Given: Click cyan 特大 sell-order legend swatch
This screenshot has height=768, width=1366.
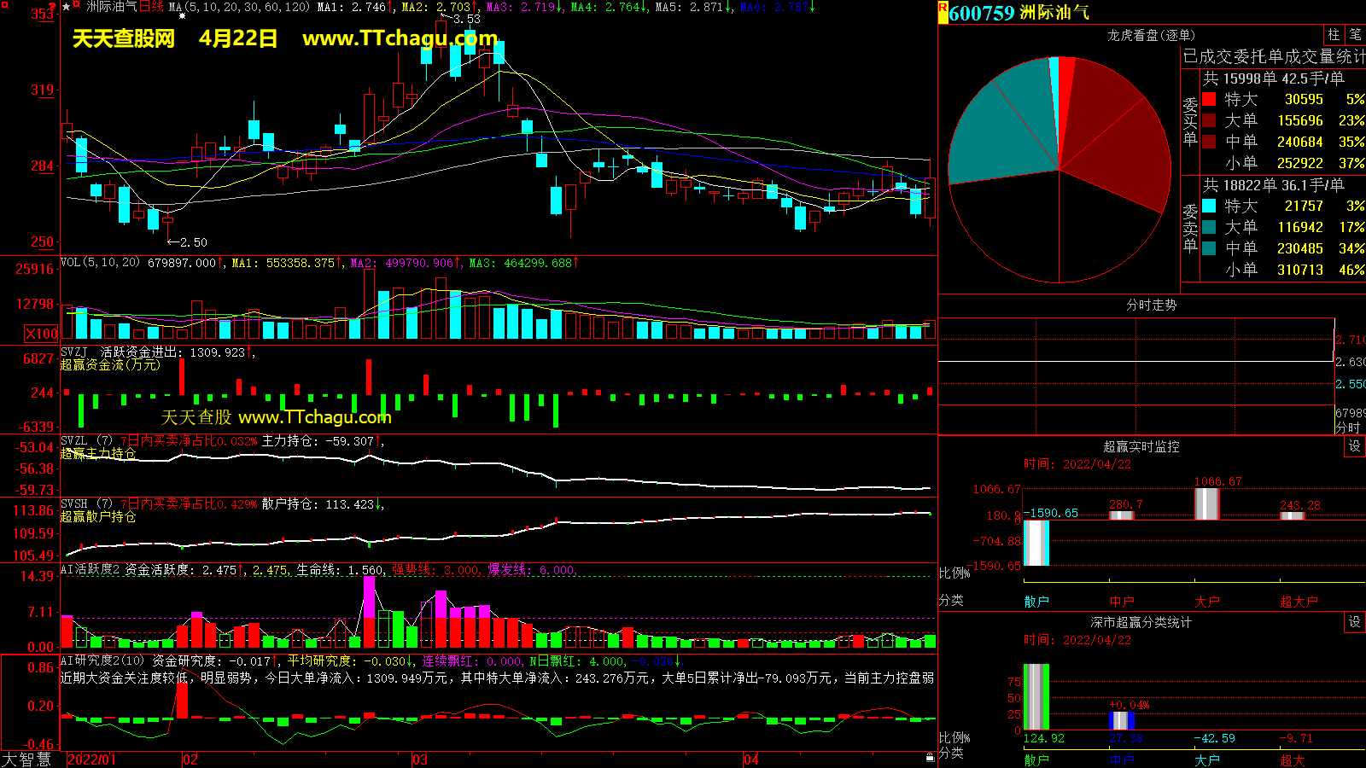Looking at the screenshot, I should tap(1209, 206).
